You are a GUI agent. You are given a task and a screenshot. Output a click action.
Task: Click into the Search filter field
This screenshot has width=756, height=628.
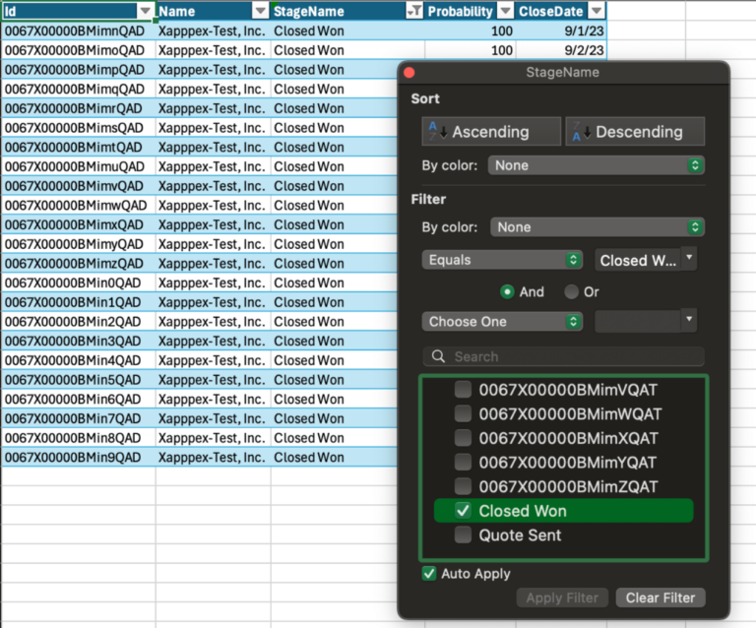pyautogui.click(x=563, y=356)
